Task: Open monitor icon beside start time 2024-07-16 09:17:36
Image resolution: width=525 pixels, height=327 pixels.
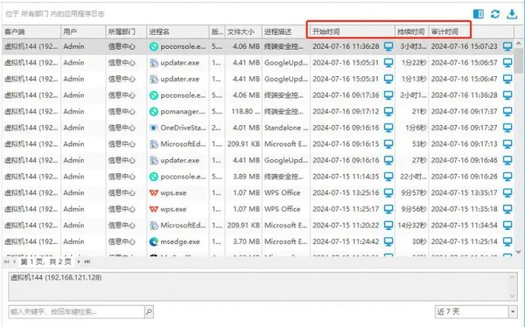Action: 388,95
